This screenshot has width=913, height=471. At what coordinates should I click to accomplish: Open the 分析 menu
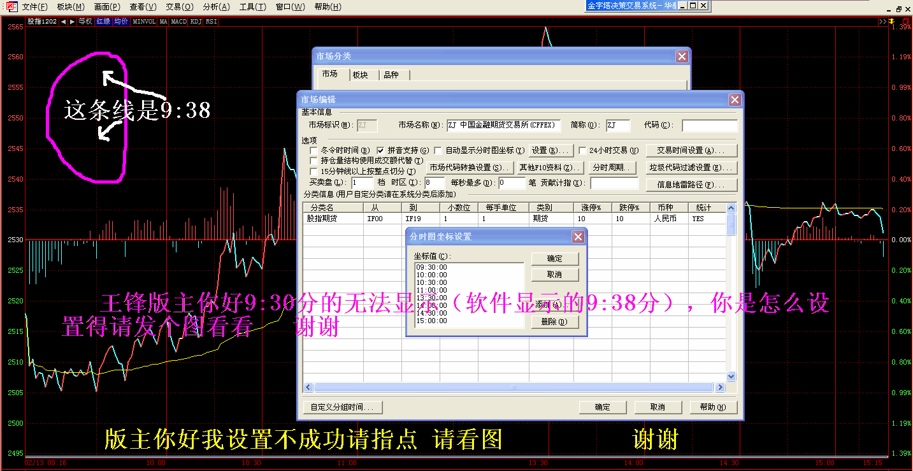(x=216, y=7)
